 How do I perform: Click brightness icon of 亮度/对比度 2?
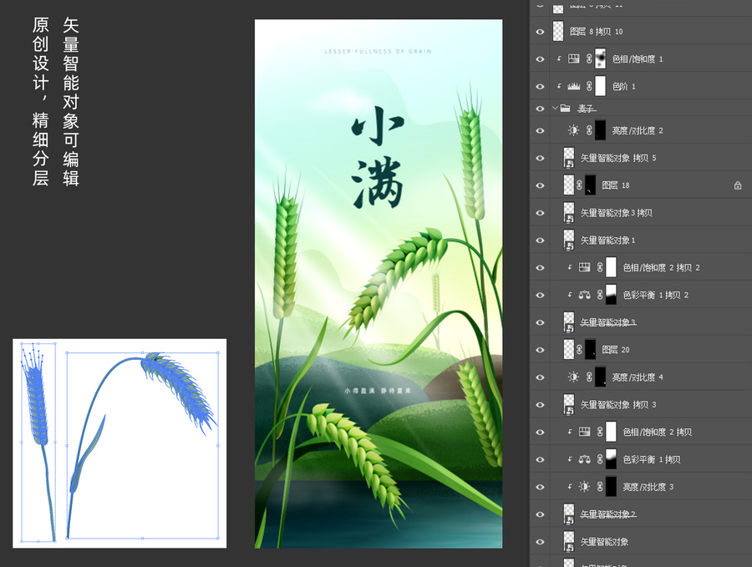click(x=573, y=130)
